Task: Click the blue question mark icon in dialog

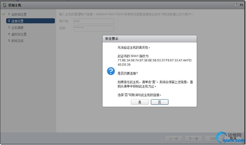Action: pyautogui.click(x=111, y=71)
